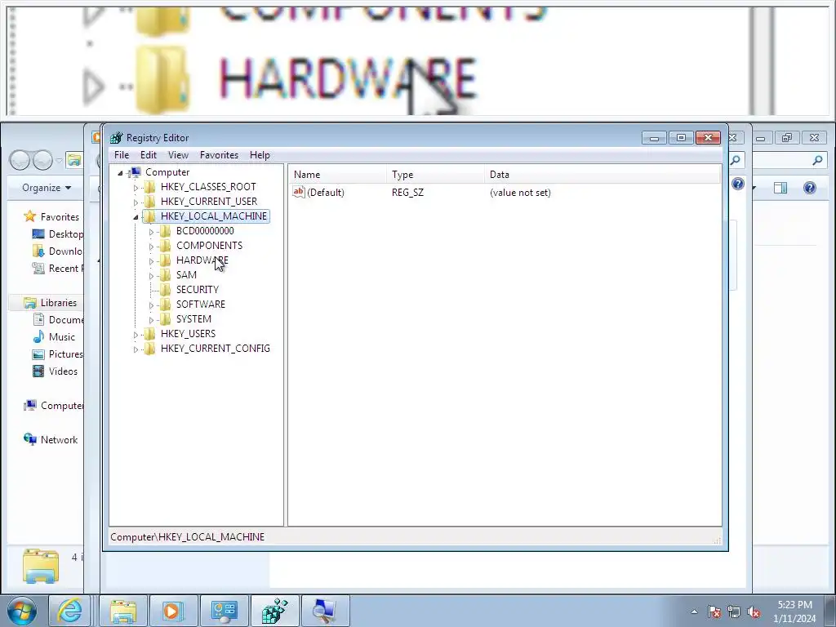Open the File menu in Registry Editor
Screen dimensions: 836x627
[122, 155]
